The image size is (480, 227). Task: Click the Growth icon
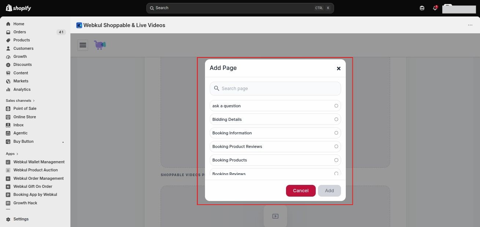point(8,57)
